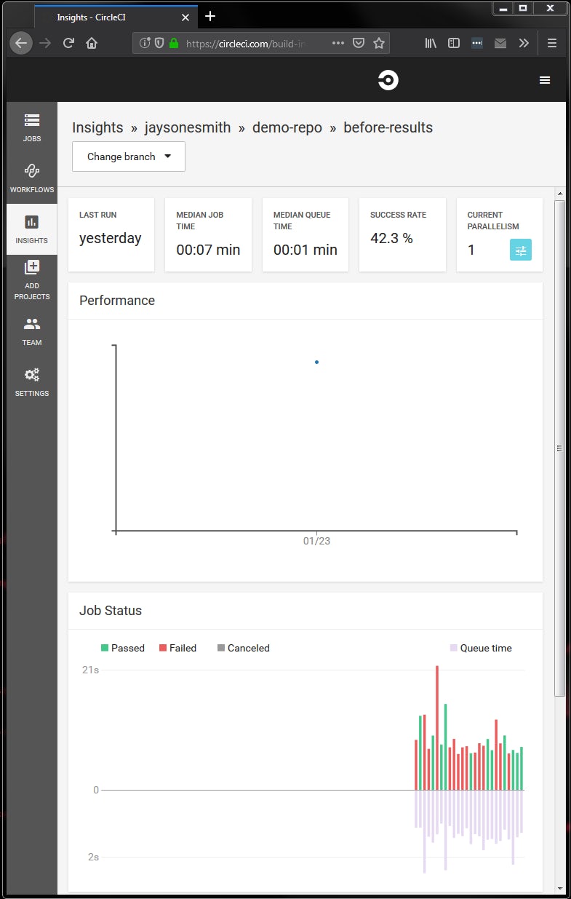Adjust parallelism settings button

[x=521, y=250]
